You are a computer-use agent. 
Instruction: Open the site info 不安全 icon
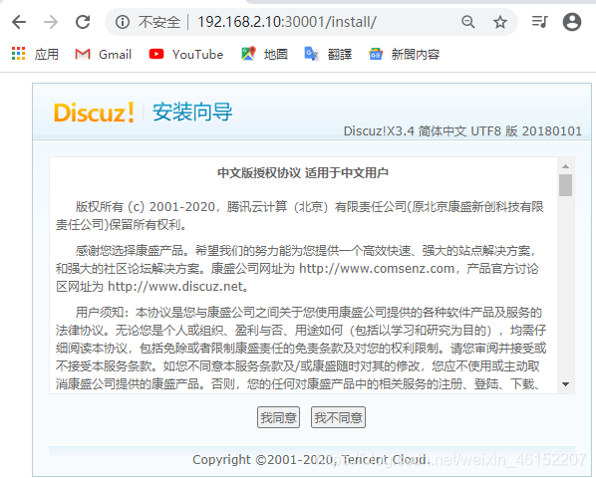click(123, 22)
